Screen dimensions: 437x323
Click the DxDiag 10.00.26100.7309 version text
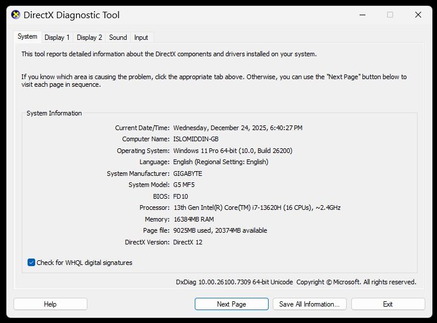pos(235,282)
